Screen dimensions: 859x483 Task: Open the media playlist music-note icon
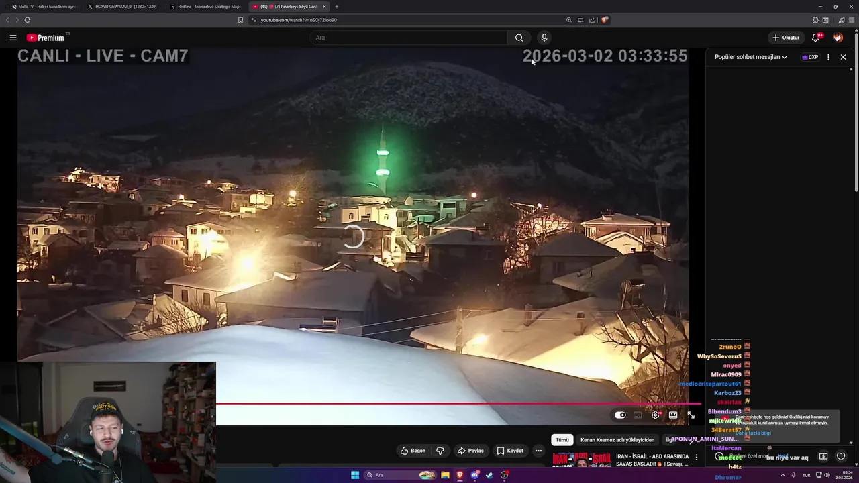[842, 20]
